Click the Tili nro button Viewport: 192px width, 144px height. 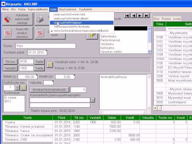[10, 62]
